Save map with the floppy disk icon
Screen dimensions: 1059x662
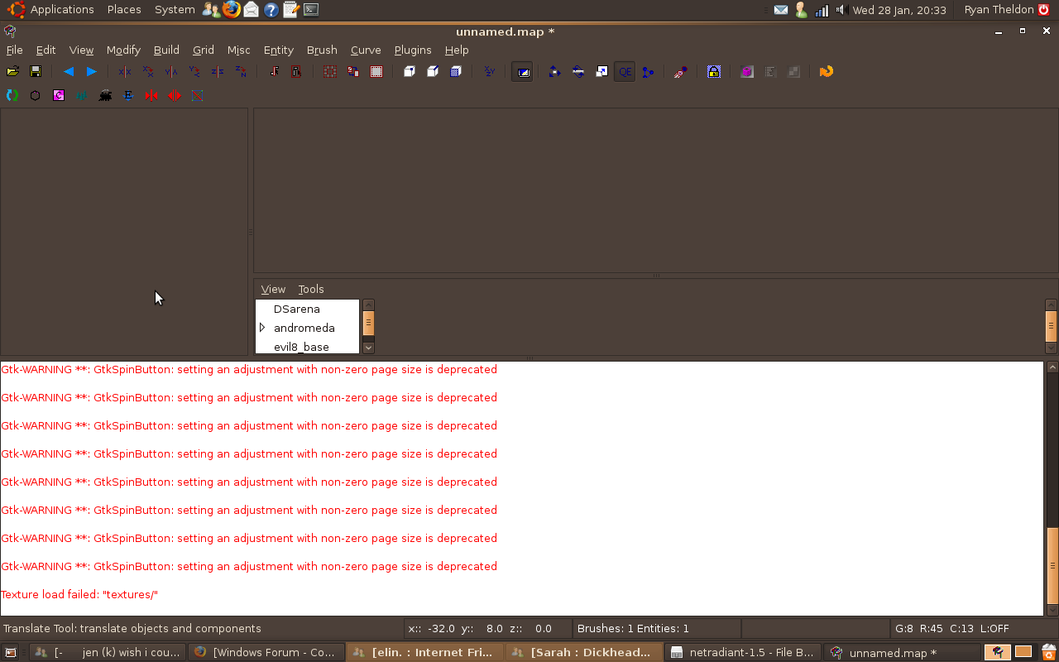point(36,72)
